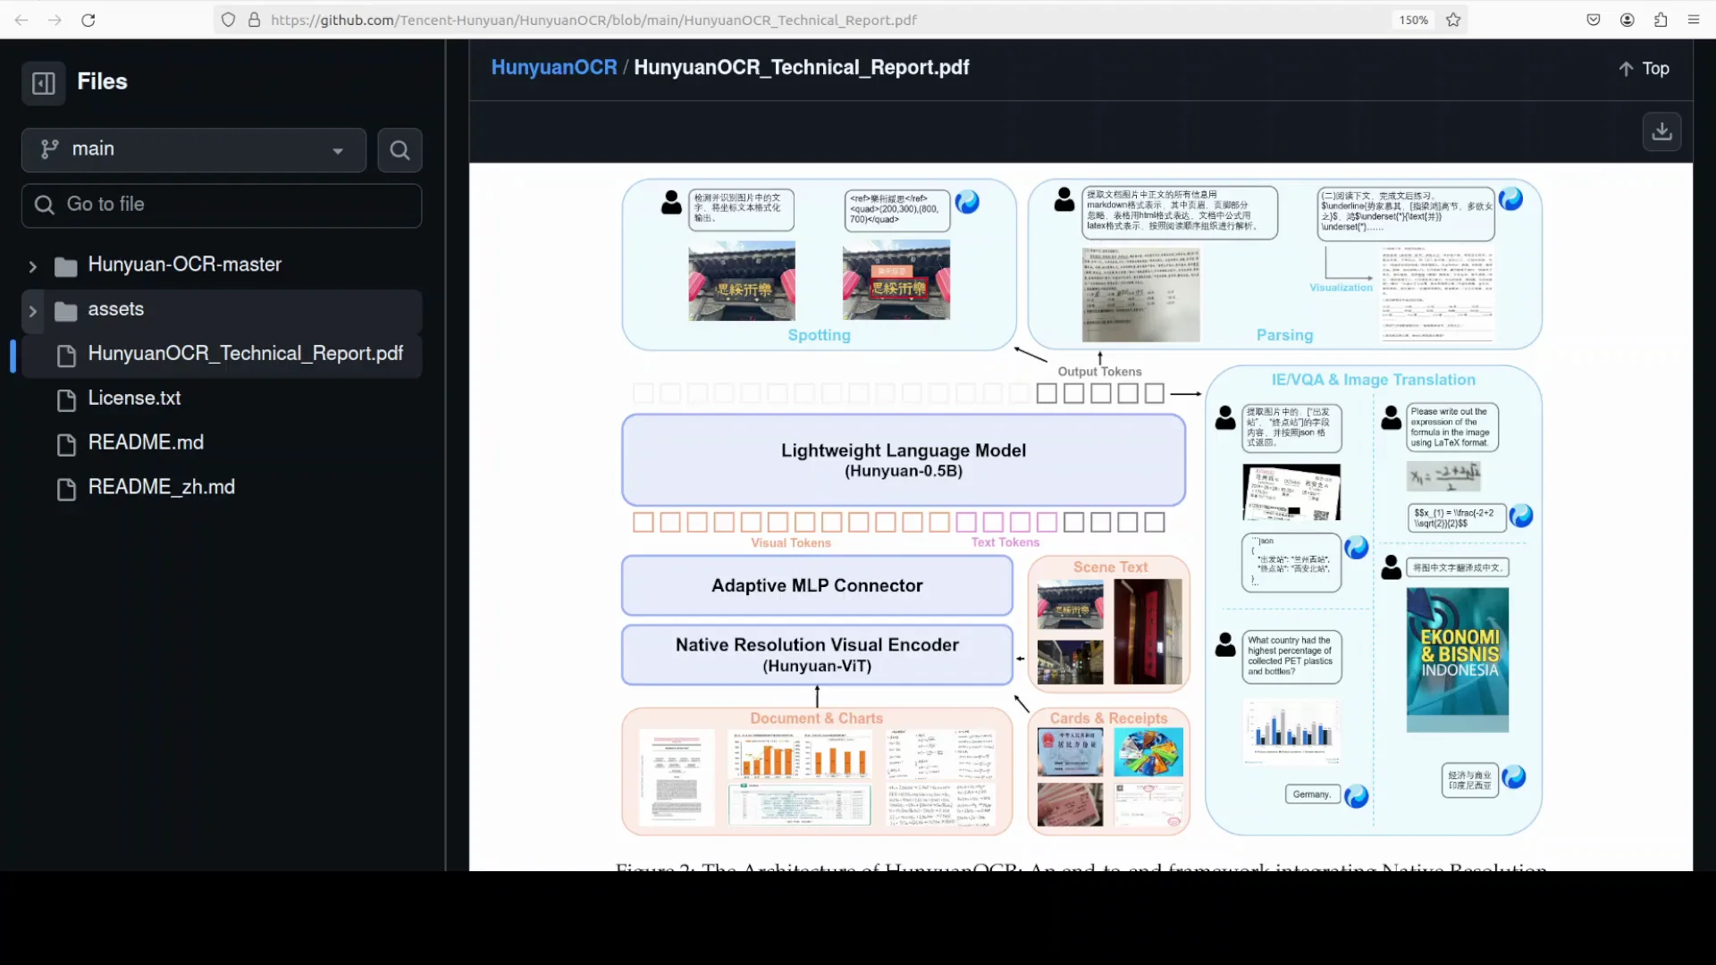Reload the current page
This screenshot has width=1716, height=965.
tap(88, 20)
